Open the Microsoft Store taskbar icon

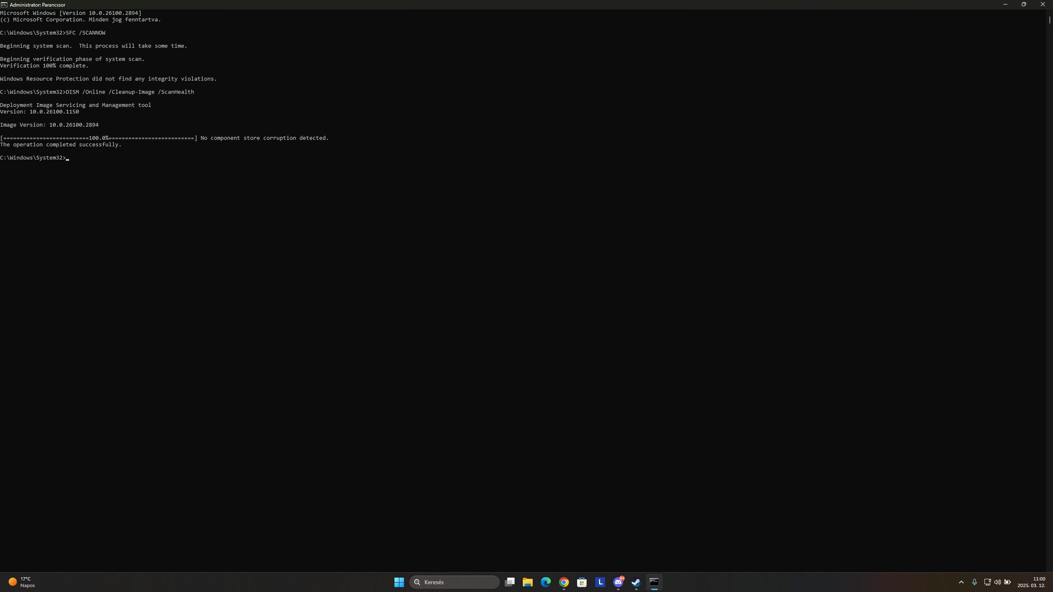click(x=582, y=582)
